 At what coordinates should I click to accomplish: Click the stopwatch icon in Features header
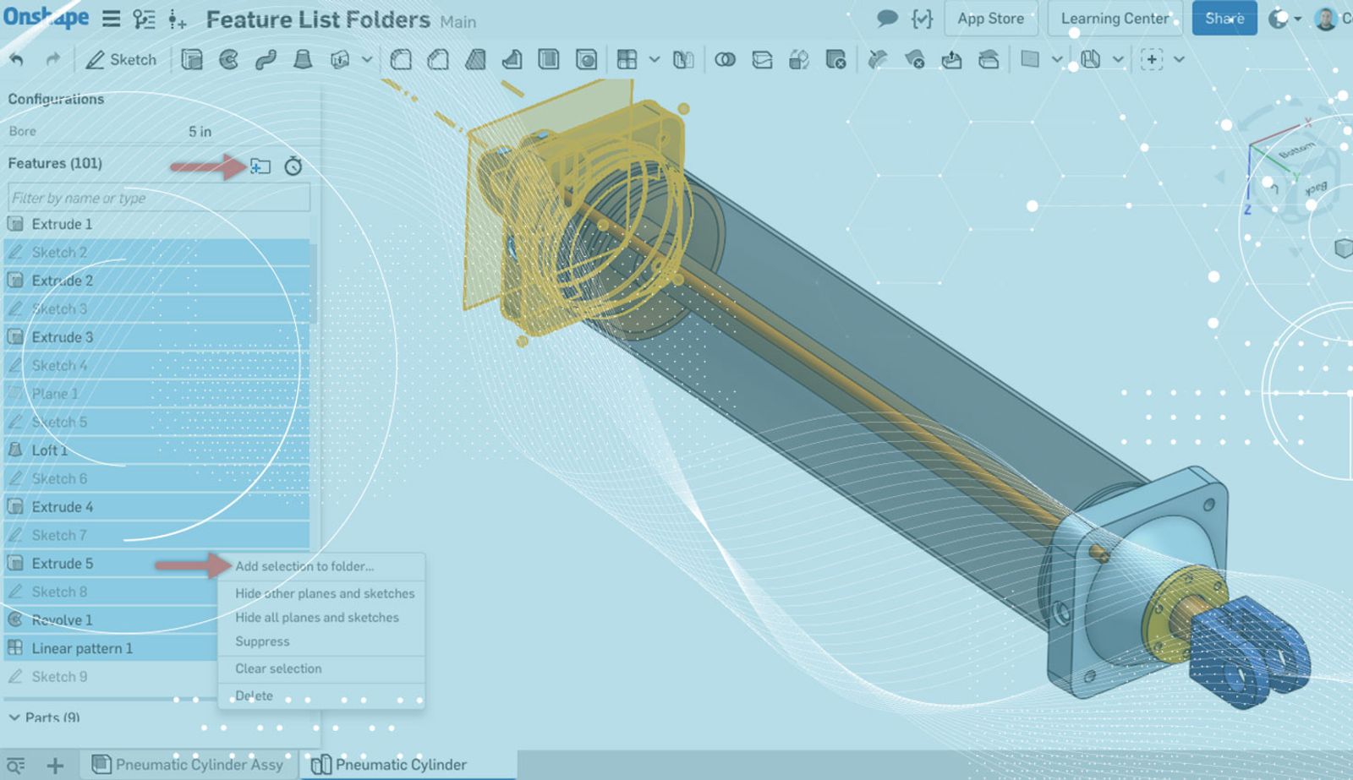pos(293,166)
